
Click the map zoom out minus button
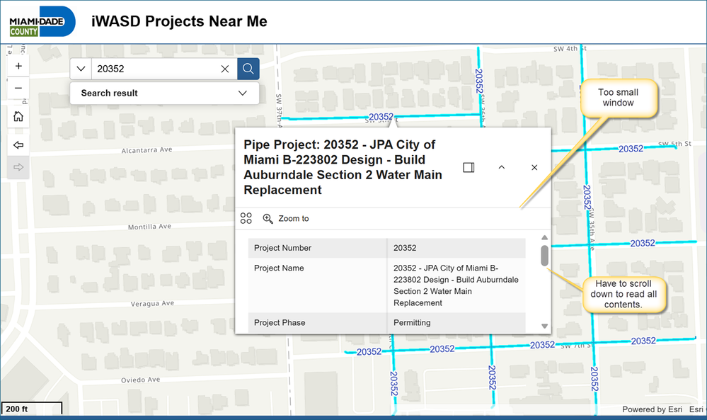pyautogui.click(x=18, y=88)
